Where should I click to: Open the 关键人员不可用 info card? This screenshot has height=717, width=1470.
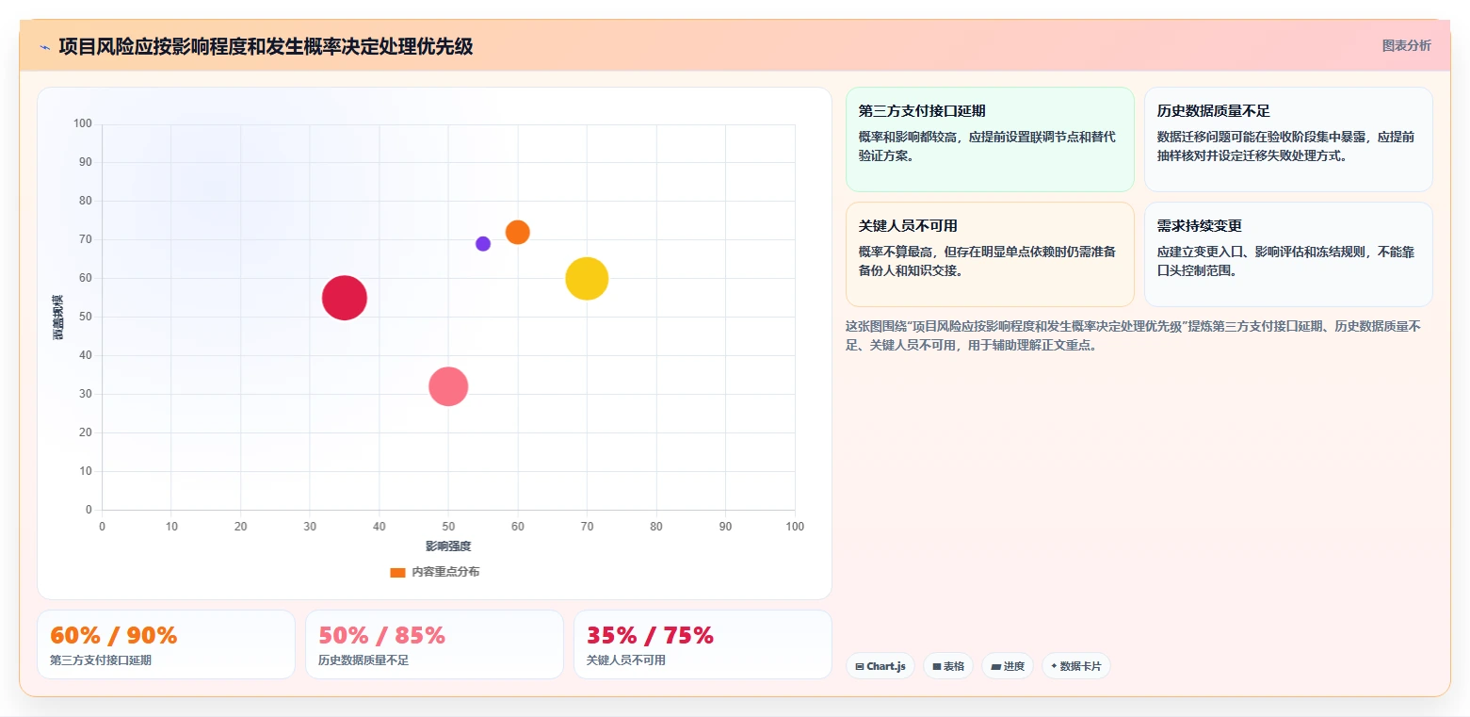[x=990, y=254]
